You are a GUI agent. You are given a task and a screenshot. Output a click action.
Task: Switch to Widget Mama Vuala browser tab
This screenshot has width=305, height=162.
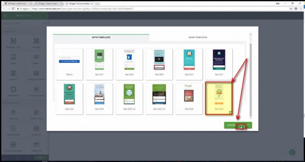tap(48, 4)
